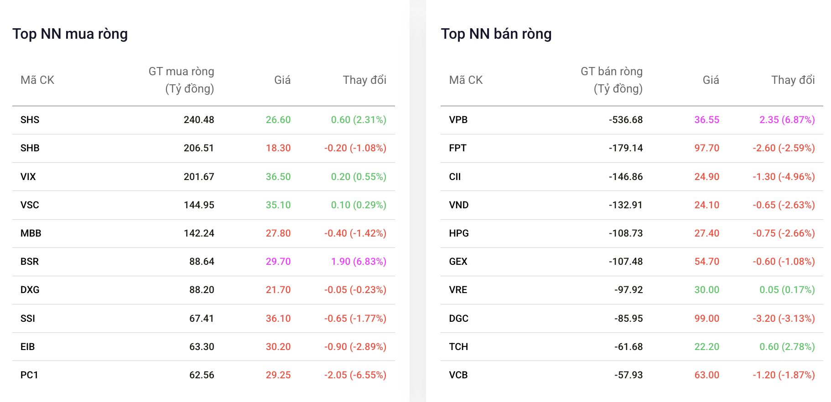The image size is (831, 402).
Task: Select the DGC stock code
Action: point(458,319)
